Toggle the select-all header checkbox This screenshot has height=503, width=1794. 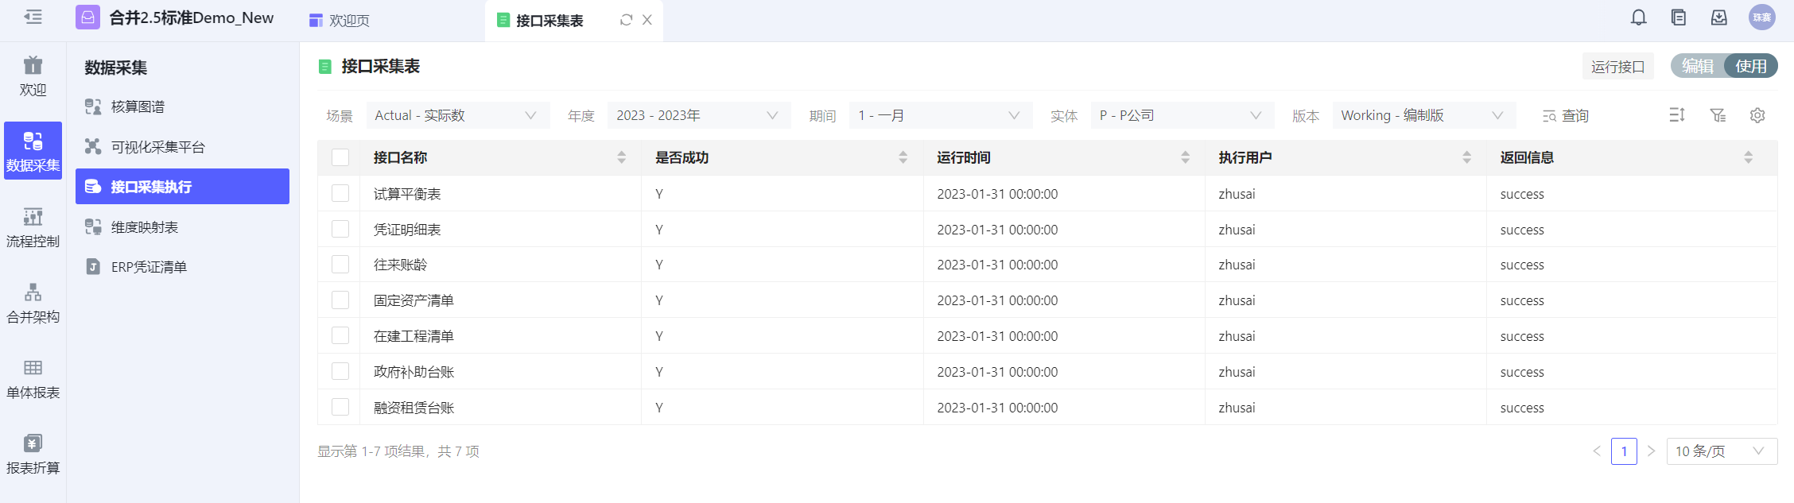click(x=340, y=157)
